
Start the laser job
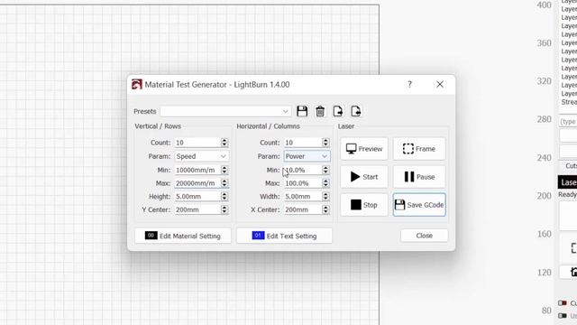click(x=364, y=177)
